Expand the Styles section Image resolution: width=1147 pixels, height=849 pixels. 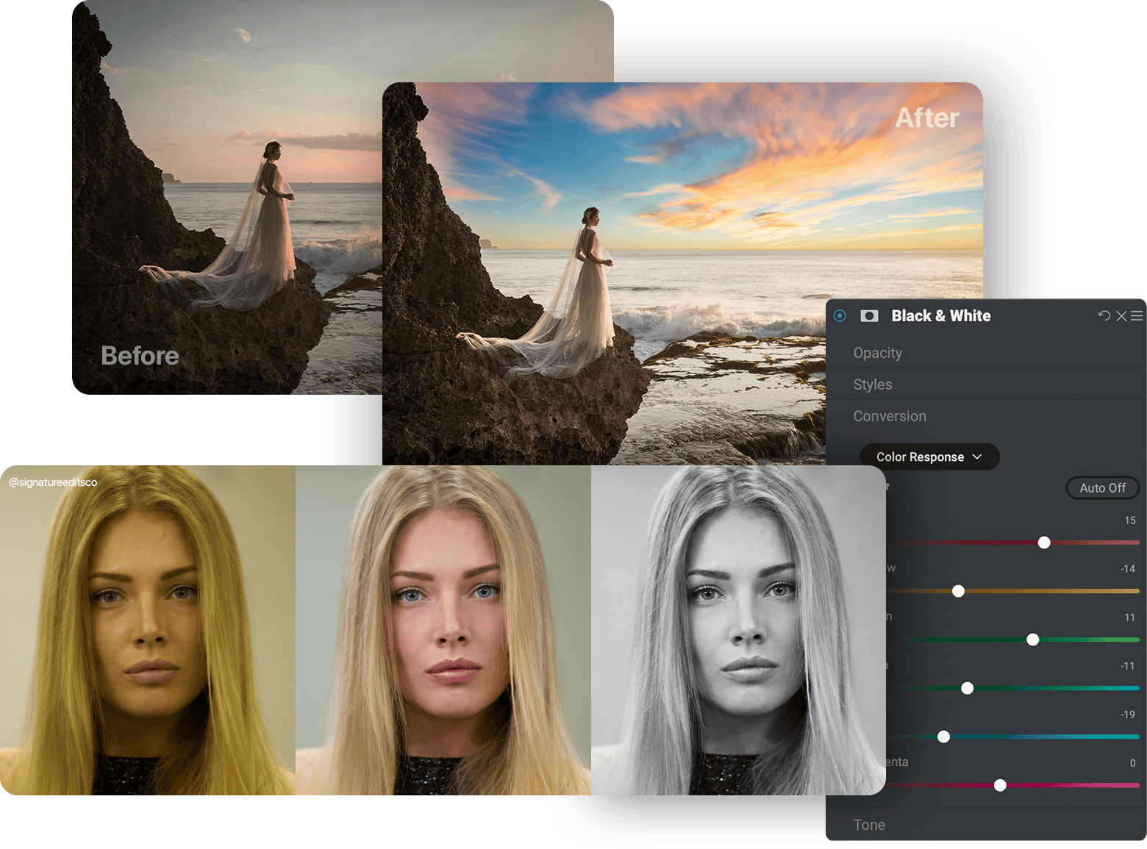(x=873, y=384)
